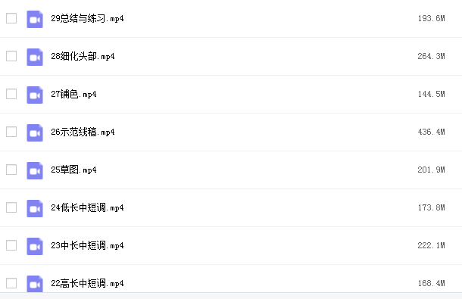
Task: Tick checkbox for 29总结与练习.mp4
Action: click(x=11, y=18)
